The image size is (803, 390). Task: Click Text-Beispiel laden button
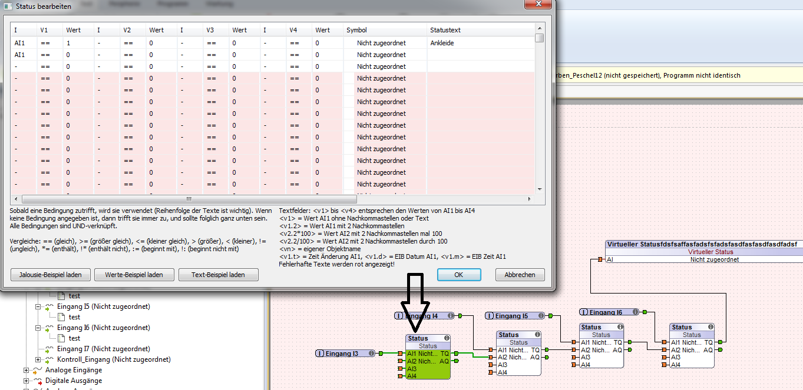click(218, 275)
